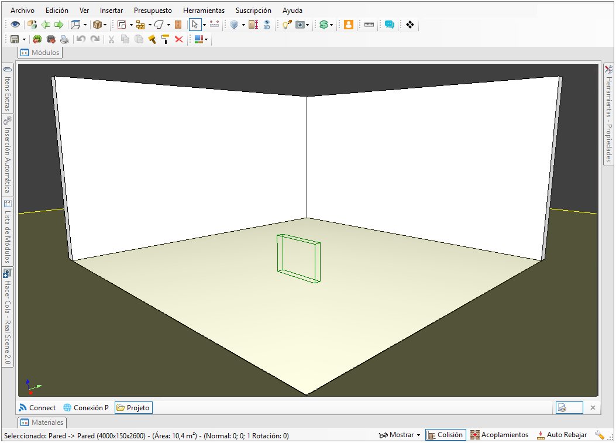Click the stacked layers icon

(x=234, y=25)
